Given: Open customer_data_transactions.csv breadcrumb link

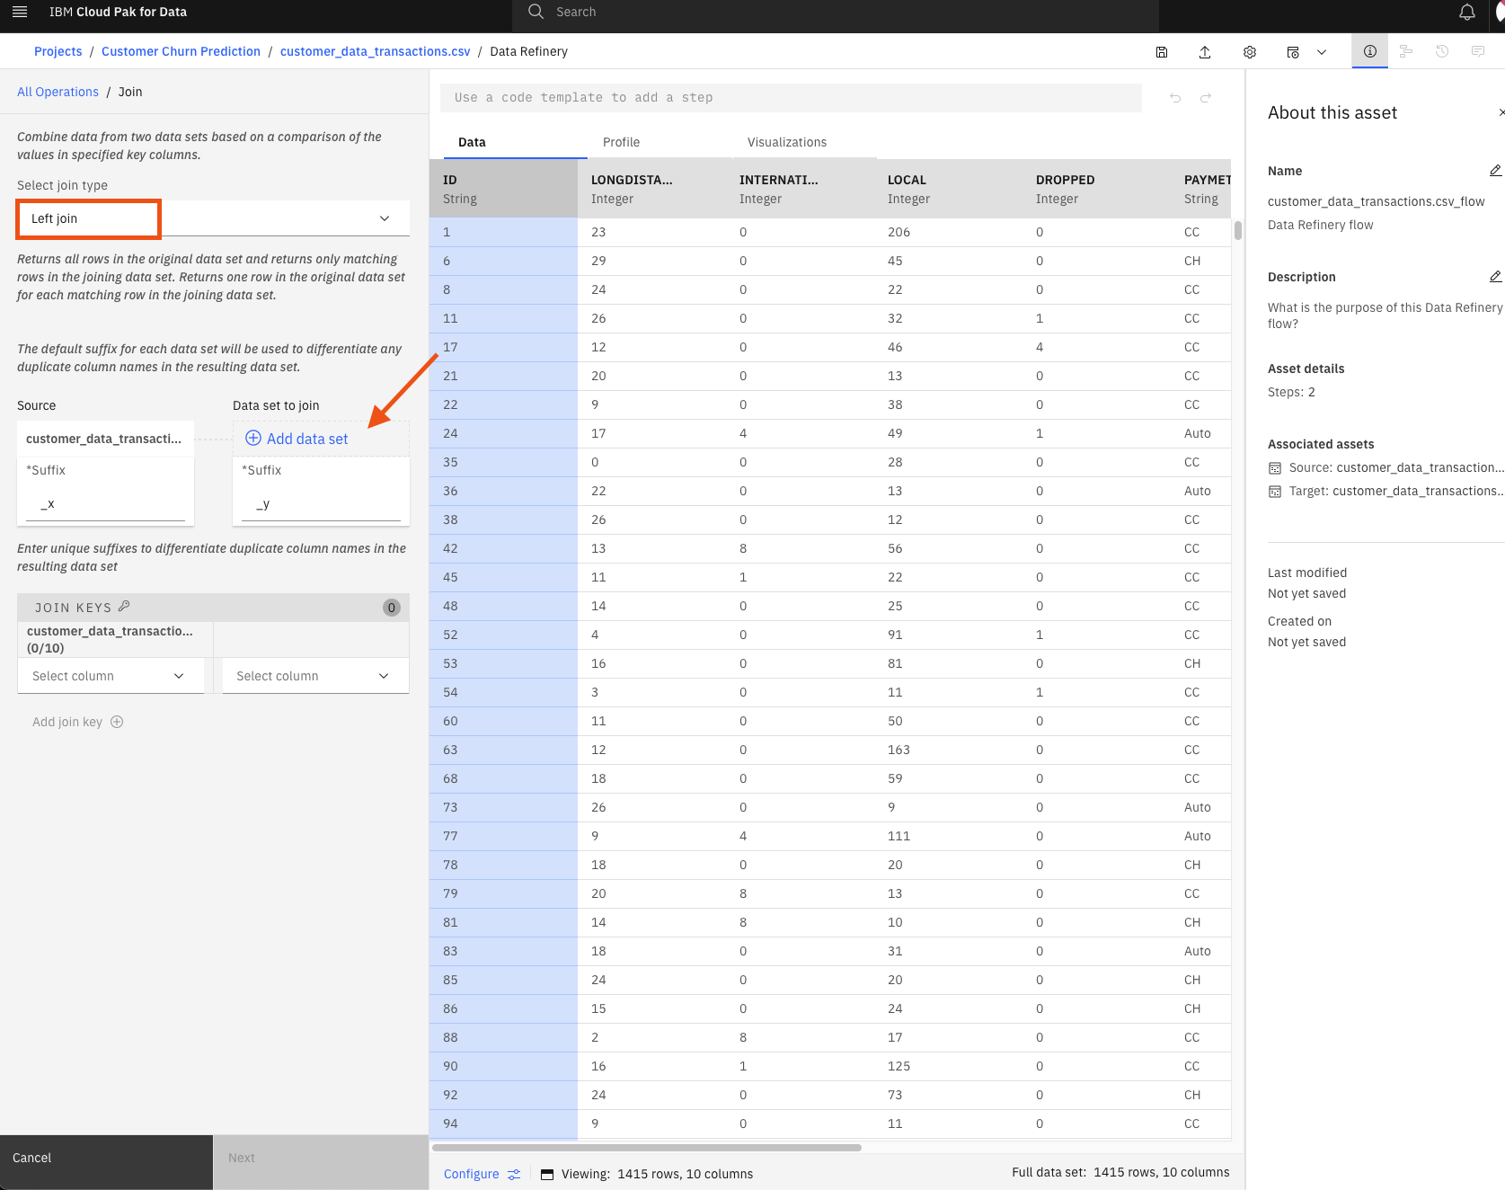Looking at the screenshot, I should pos(375,51).
